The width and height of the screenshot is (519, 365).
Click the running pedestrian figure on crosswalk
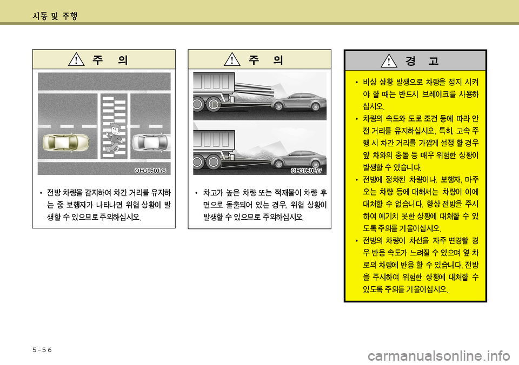point(114,138)
